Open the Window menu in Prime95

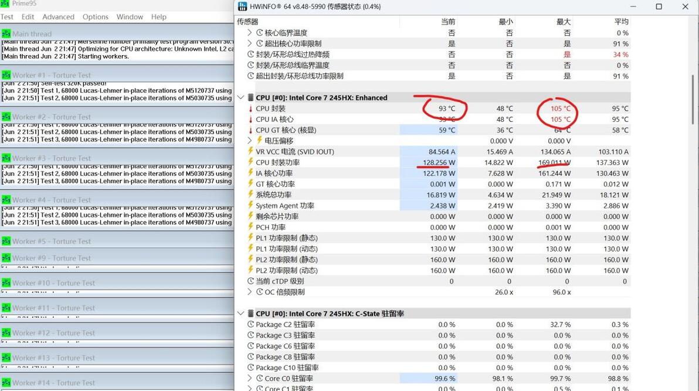tap(130, 17)
